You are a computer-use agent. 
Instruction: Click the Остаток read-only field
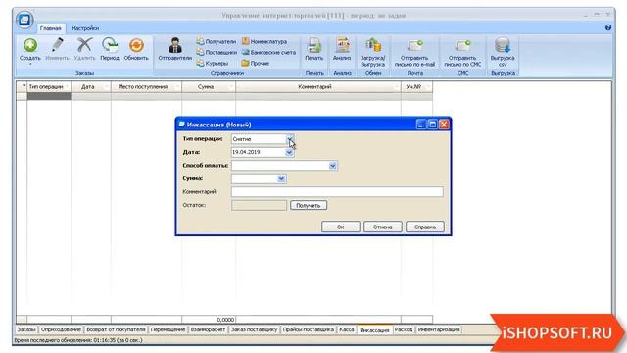pyautogui.click(x=259, y=205)
